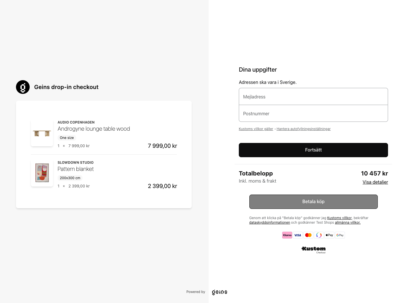Click the Visa card icon
The image size is (416, 303).
point(298,235)
